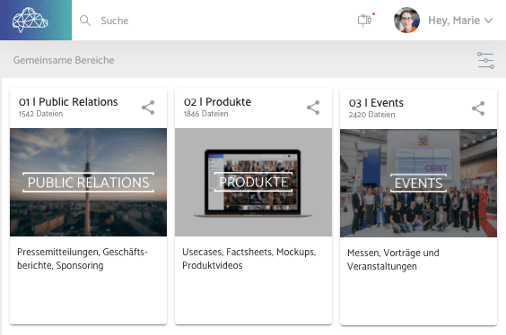The image size is (506, 335).
Task: Click the '1542 Dateien' file count
Action: pyautogui.click(x=40, y=114)
